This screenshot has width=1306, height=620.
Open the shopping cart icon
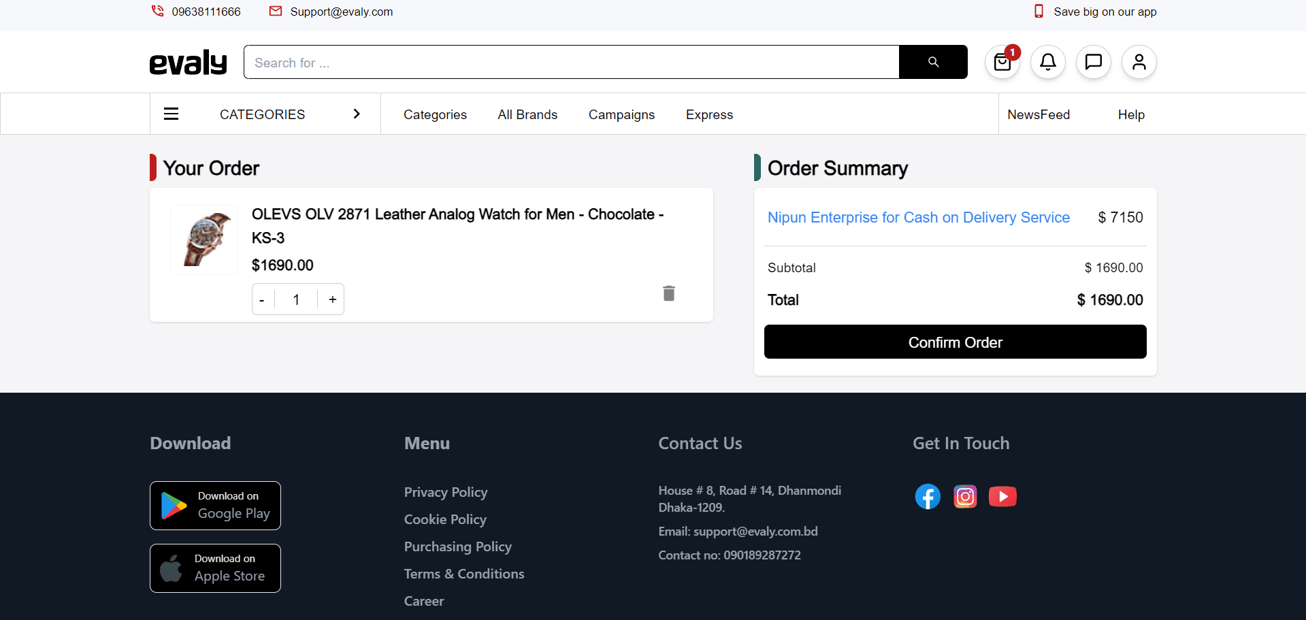pyautogui.click(x=1002, y=63)
